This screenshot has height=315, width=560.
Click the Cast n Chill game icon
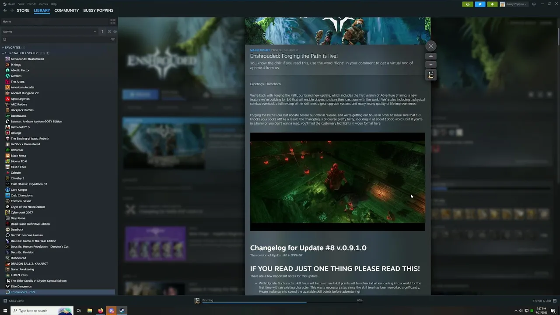[x=7, y=167]
